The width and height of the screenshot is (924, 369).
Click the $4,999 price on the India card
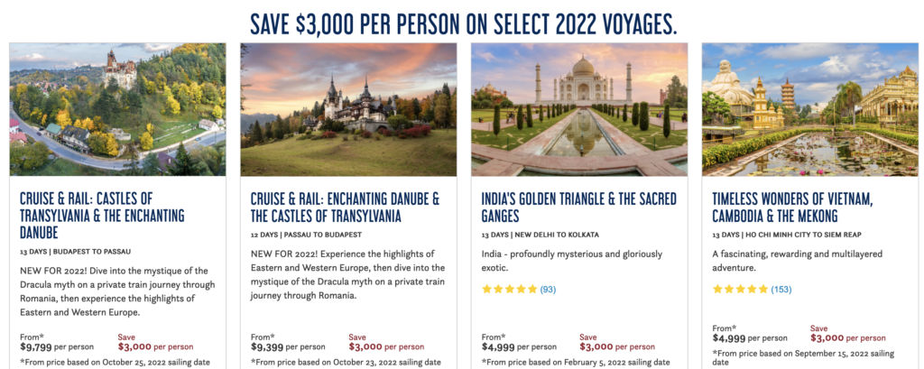click(x=519, y=346)
